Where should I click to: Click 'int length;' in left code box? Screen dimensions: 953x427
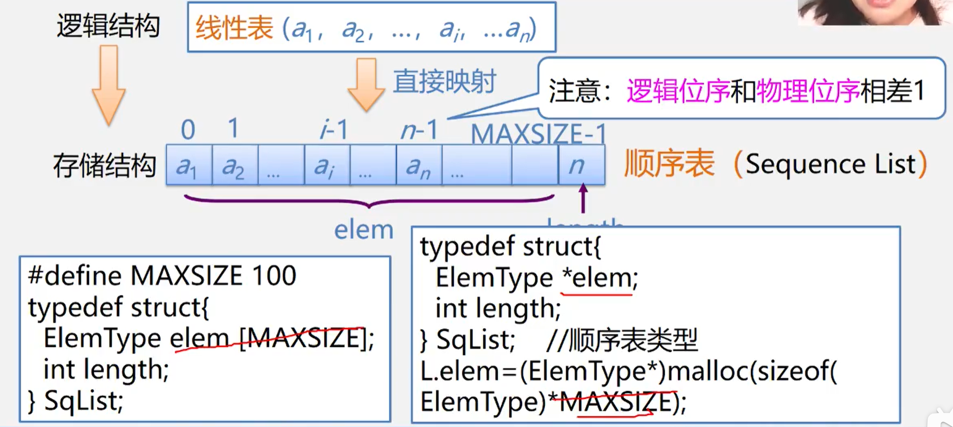[x=106, y=370]
